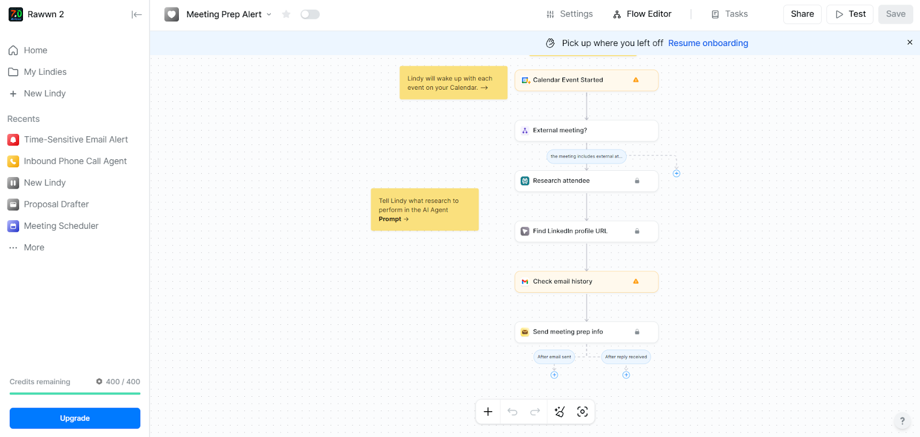Click lock icon on Research attendee
The image size is (920, 437).
tap(637, 181)
